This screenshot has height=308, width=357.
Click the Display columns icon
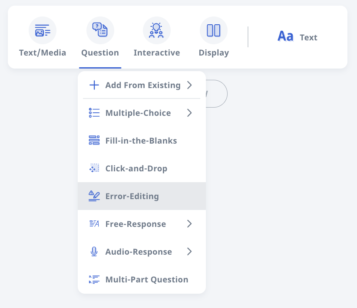click(214, 30)
